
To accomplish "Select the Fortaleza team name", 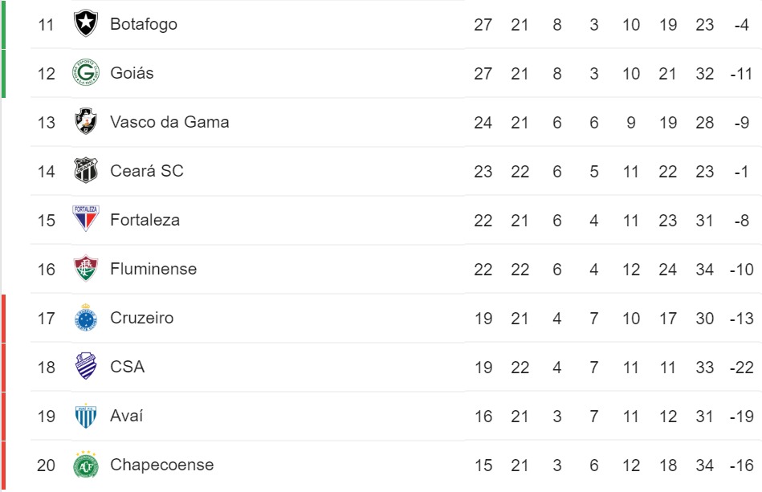I will coord(145,220).
